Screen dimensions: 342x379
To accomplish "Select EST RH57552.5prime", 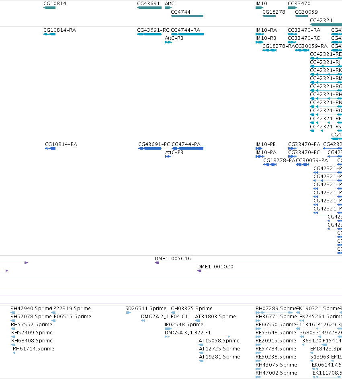I will [31, 325].
